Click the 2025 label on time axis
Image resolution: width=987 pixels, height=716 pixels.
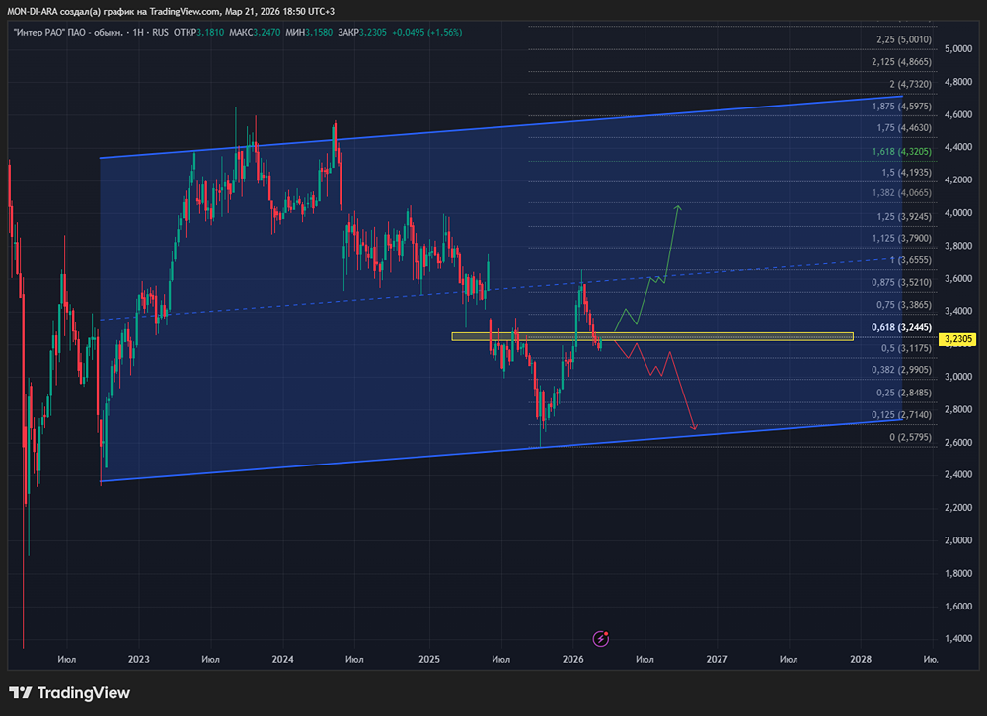pyautogui.click(x=429, y=660)
